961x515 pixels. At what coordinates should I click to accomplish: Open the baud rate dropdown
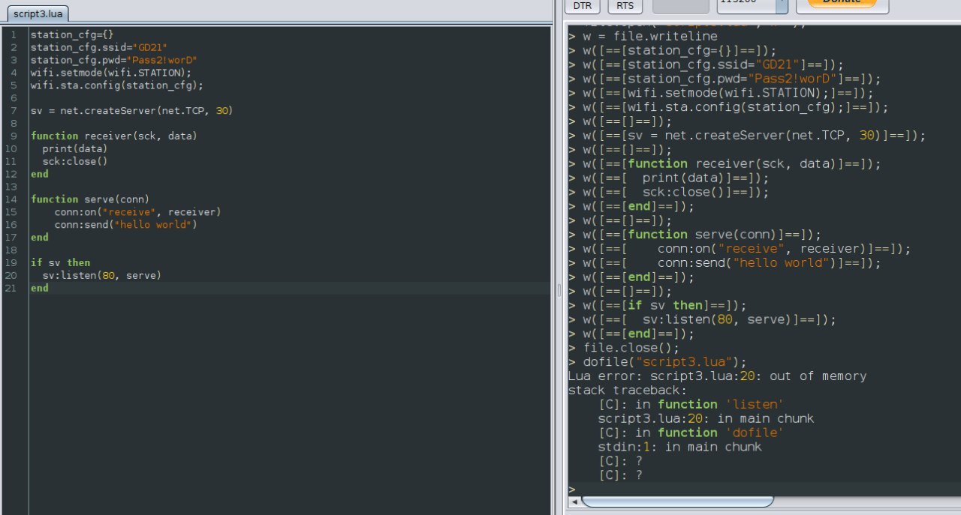pos(781,4)
